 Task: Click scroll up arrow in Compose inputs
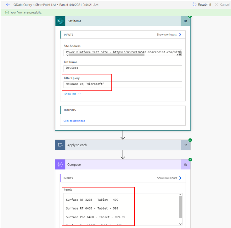click(x=180, y=194)
